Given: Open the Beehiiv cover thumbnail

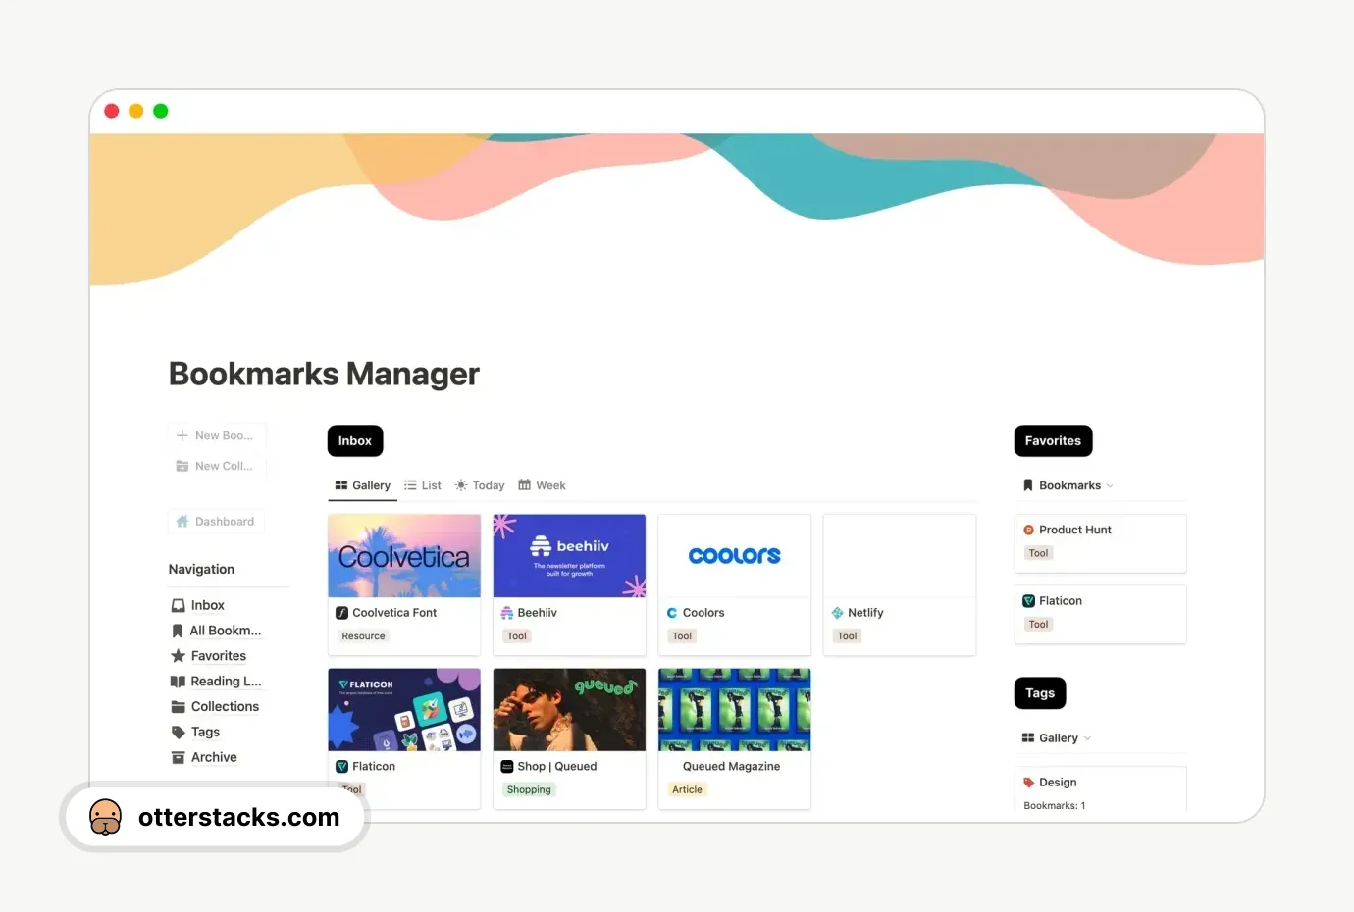Looking at the screenshot, I should [569, 556].
